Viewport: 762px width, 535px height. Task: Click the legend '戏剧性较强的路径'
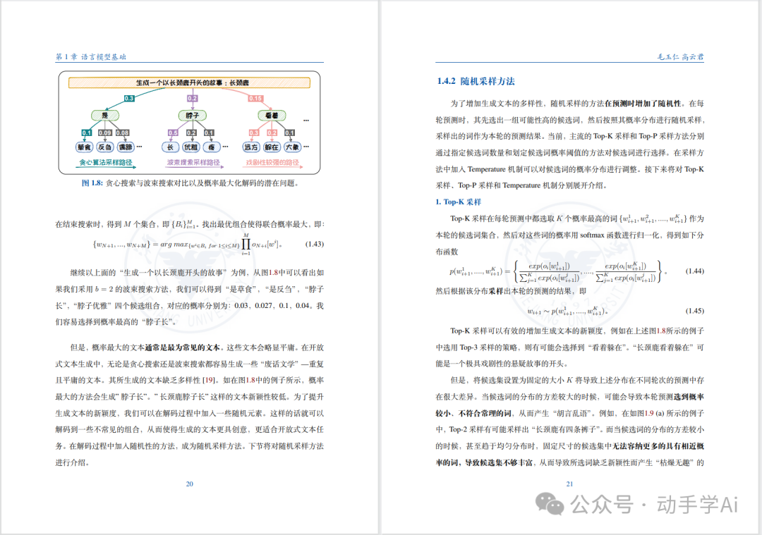click(x=272, y=162)
